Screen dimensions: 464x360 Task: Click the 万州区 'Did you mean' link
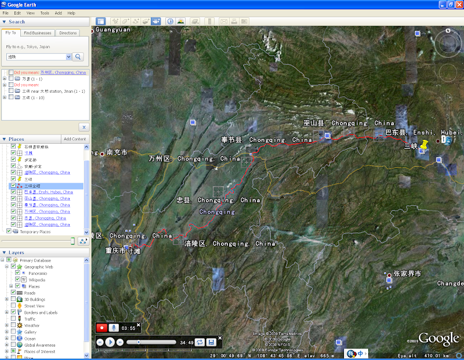pyautogui.click(x=63, y=72)
